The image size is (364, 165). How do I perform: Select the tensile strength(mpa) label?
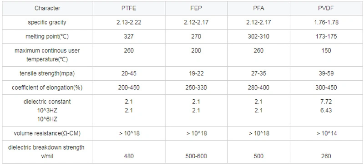(x=47, y=73)
